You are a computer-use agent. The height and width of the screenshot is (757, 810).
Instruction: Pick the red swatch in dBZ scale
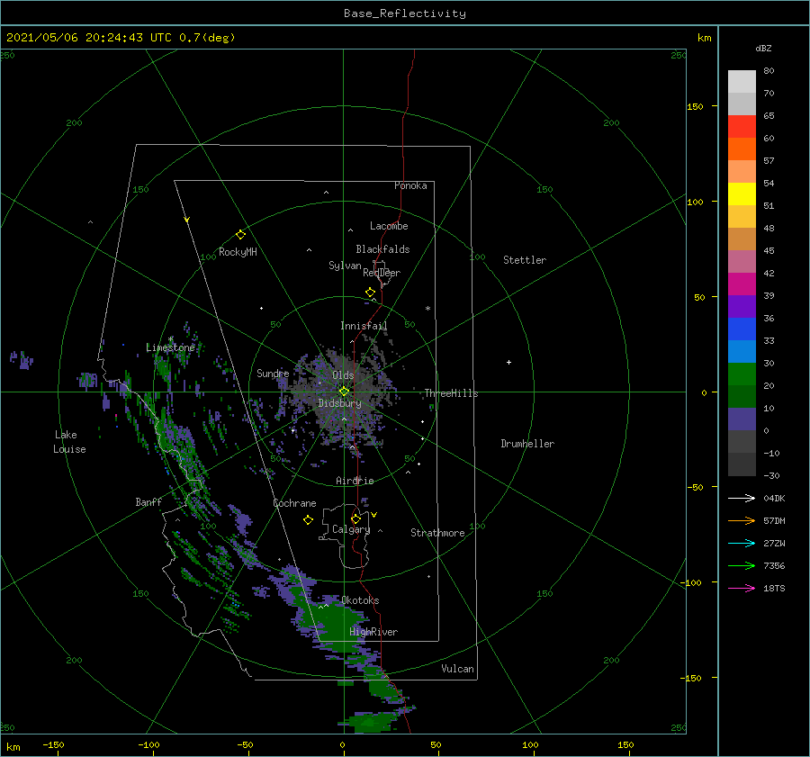(742, 127)
